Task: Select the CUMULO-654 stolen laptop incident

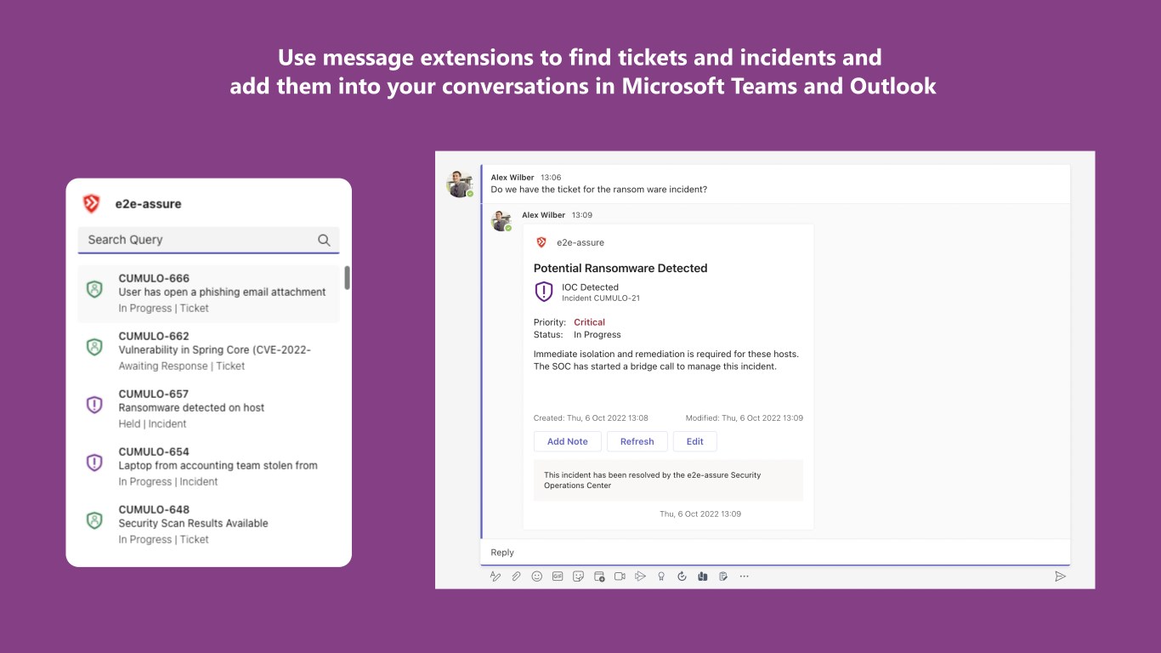Action: [208, 467]
